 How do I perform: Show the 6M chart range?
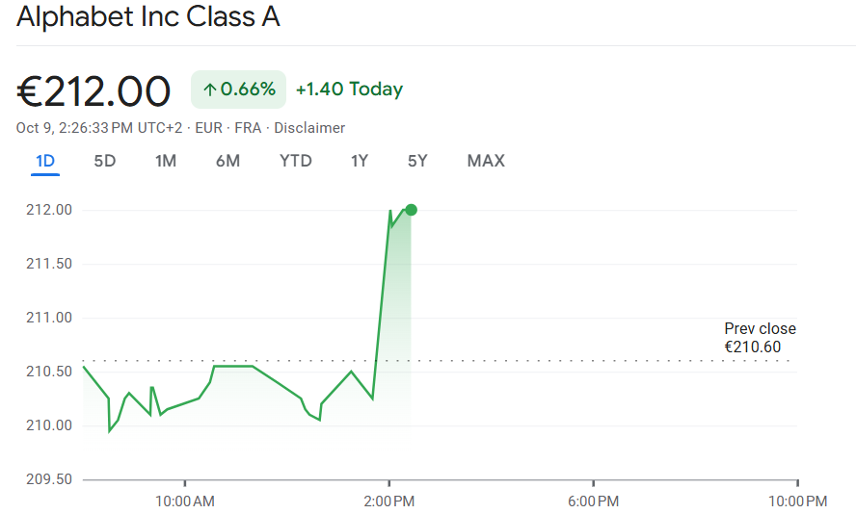pyautogui.click(x=227, y=161)
